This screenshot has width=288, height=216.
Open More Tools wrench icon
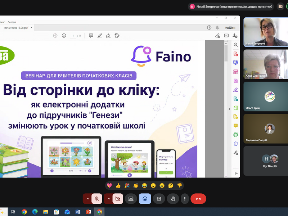coord(236,153)
